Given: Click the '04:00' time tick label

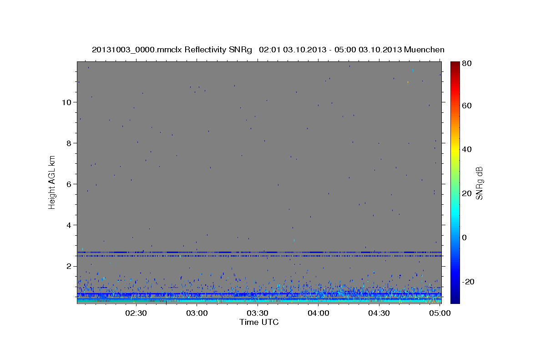Looking at the screenshot, I should [318, 313].
